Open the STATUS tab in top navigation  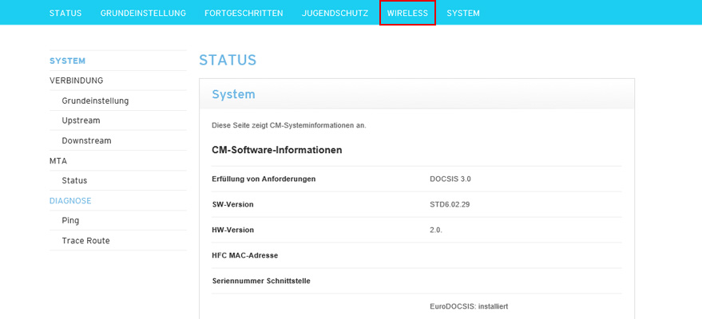tap(65, 13)
